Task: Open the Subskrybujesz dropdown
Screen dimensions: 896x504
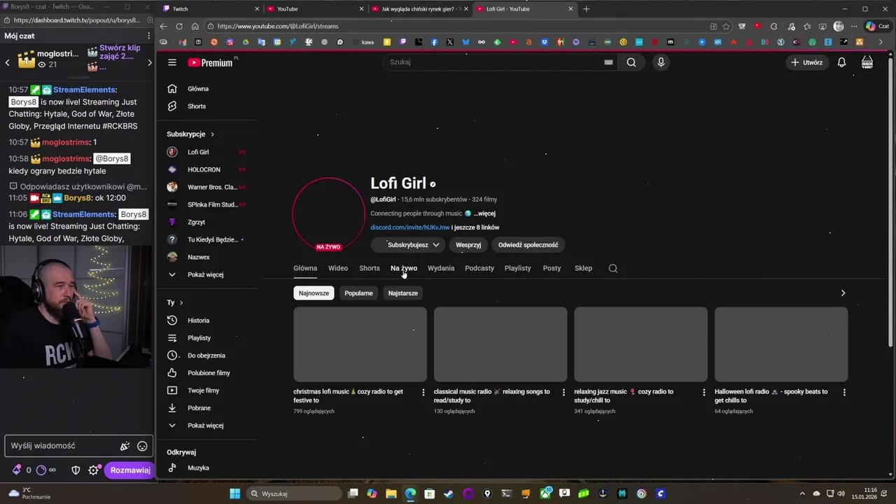Action: click(408, 245)
